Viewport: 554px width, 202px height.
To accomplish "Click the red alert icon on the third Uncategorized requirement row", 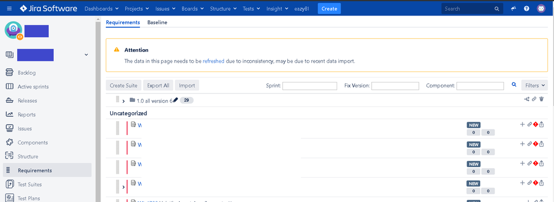I will pos(535,163).
